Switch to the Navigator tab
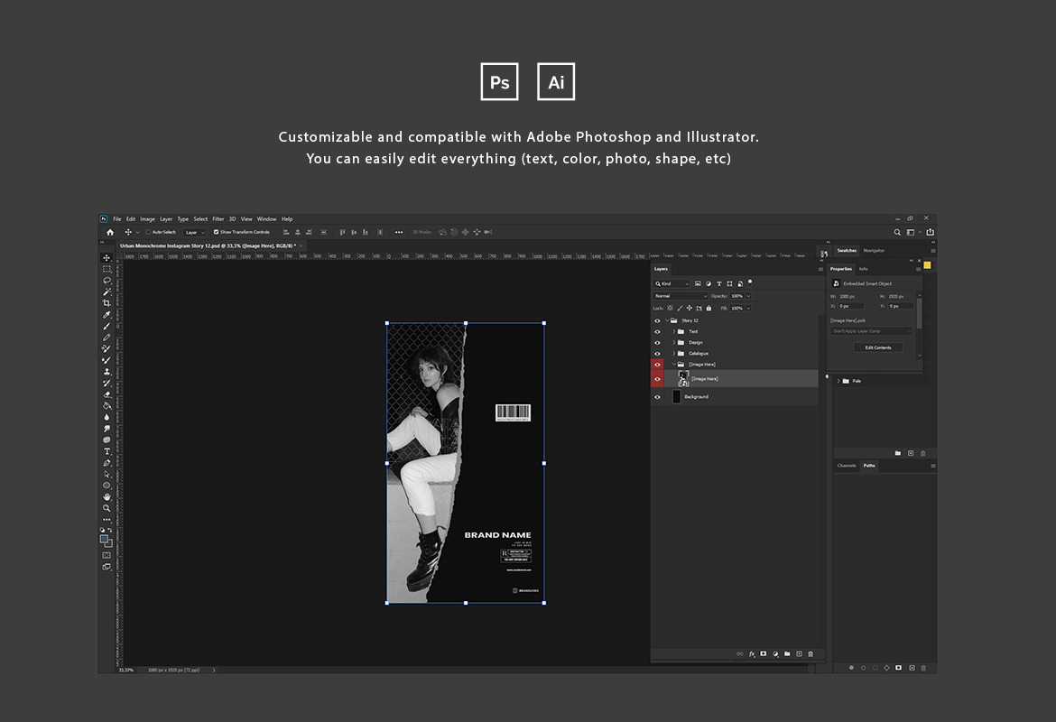The image size is (1056, 722). [875, 251]
